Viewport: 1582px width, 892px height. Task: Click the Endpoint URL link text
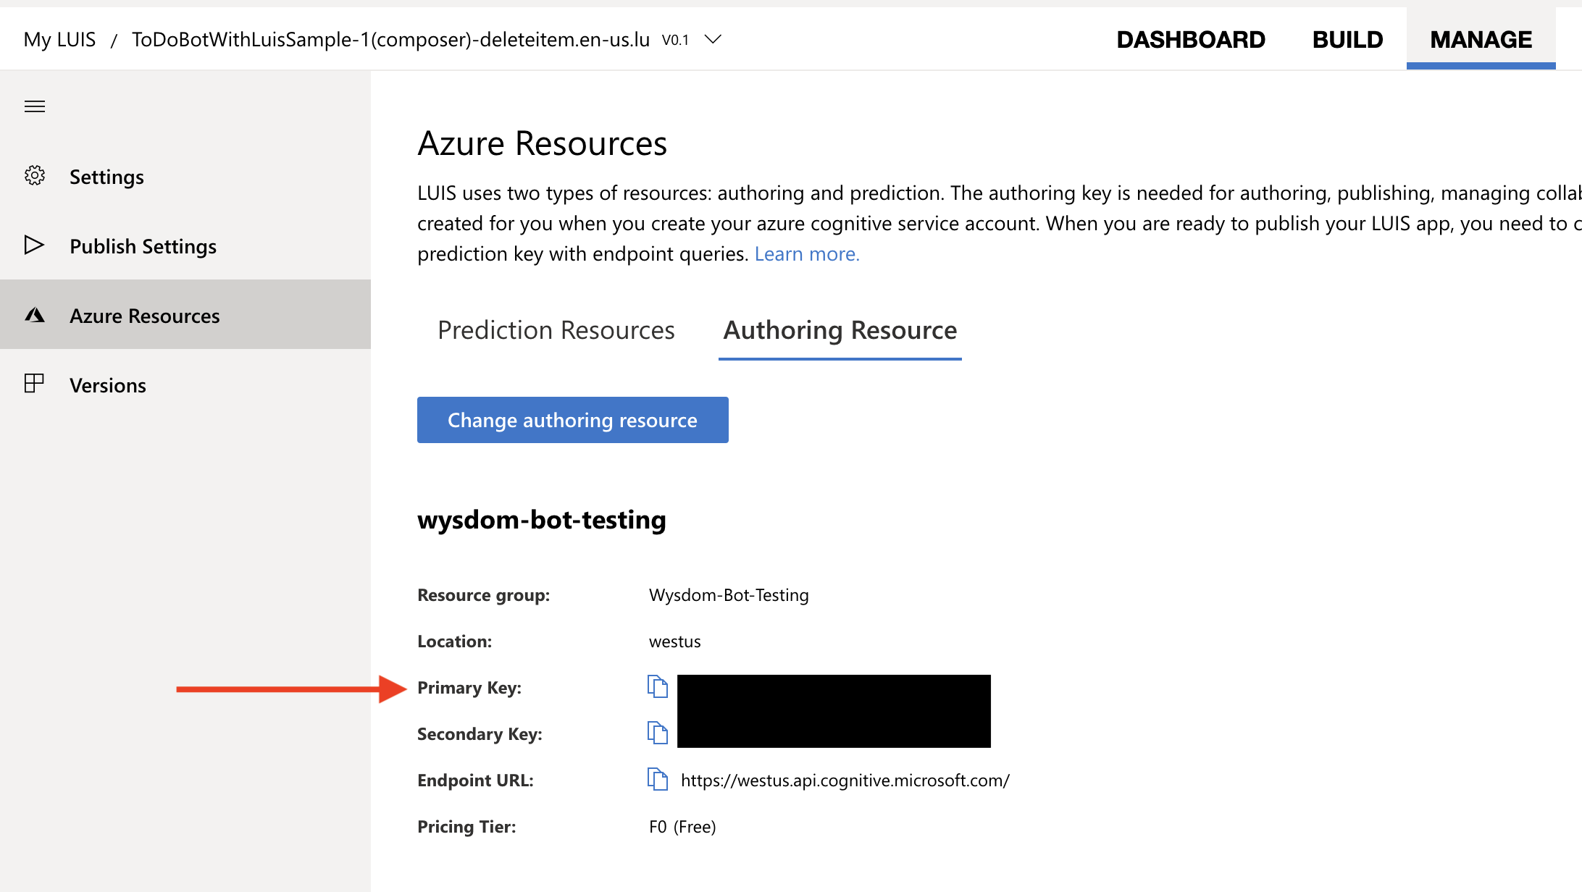(845, 780)
